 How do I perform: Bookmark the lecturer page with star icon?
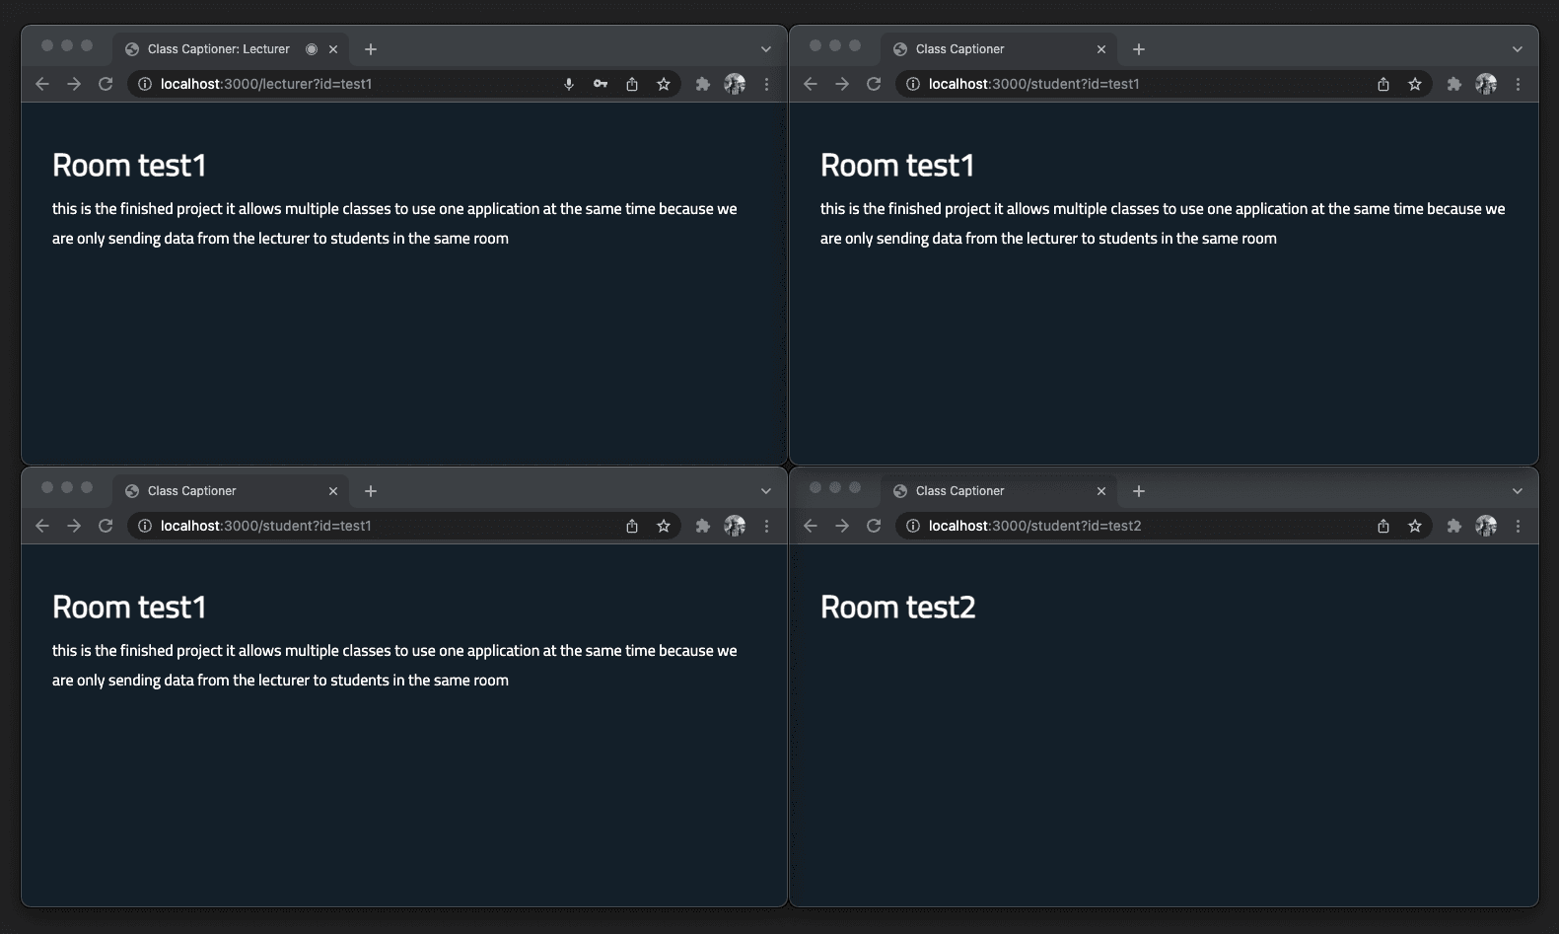click(664, 84)
